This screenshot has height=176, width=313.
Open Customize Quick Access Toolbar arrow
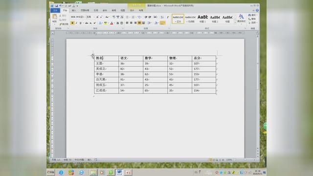point(77,6)
